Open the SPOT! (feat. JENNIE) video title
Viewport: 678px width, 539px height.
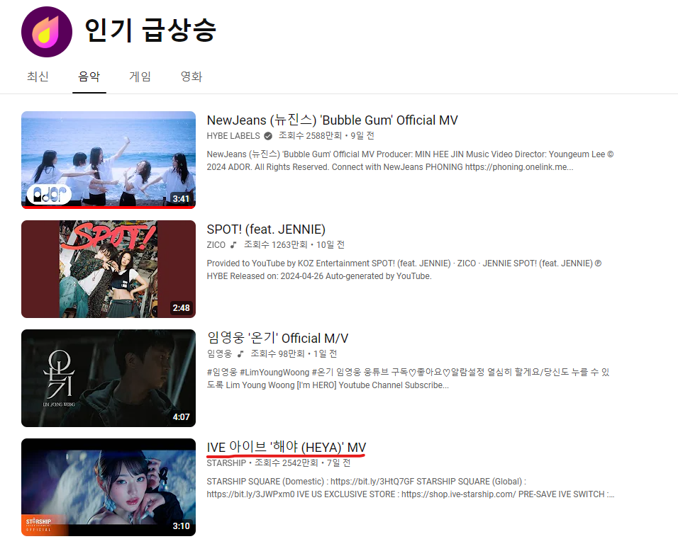coord(266,229)
